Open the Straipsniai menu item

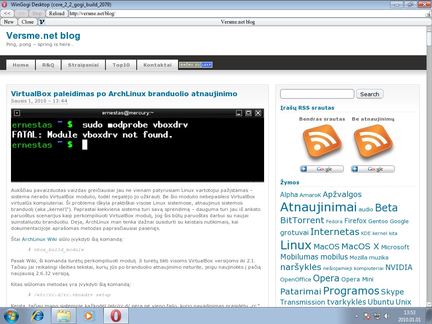tap(83, 65)
